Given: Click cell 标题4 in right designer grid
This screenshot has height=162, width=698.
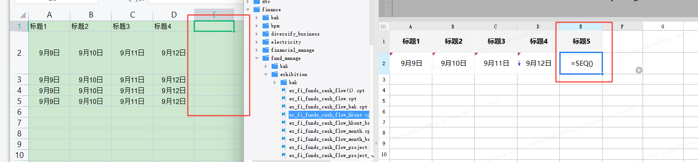Looking at the screenshot, I should [x=538, y=41].
